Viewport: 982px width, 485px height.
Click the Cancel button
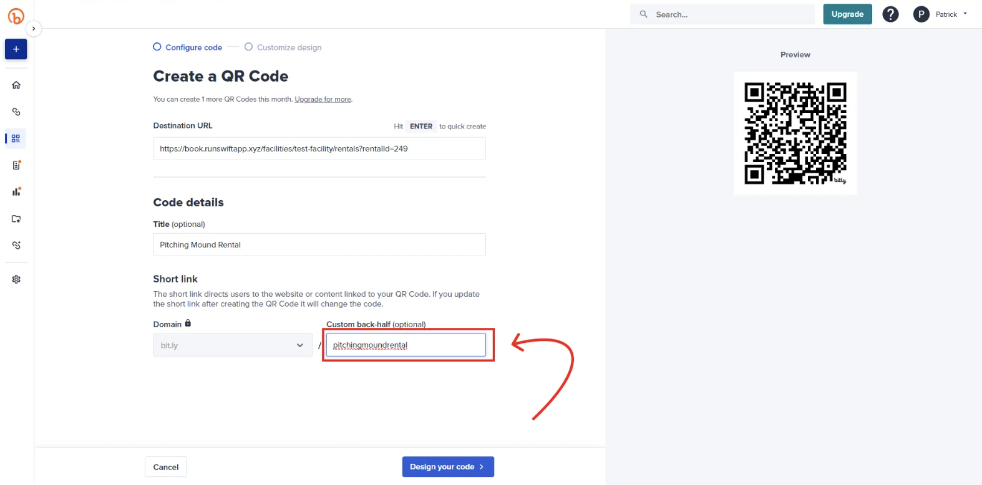point(166,467)
